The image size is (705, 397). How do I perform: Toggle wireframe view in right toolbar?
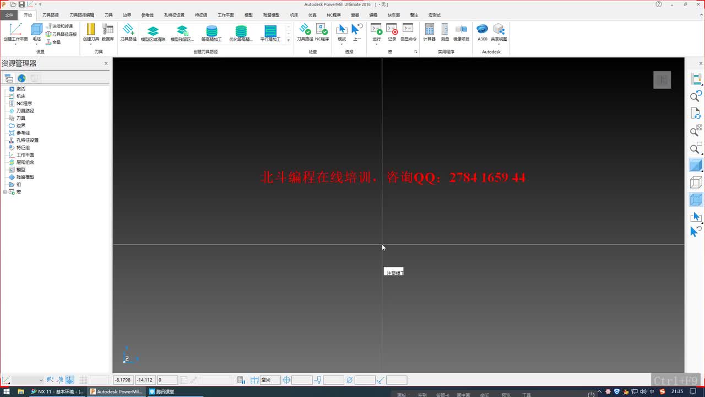coord(696,183)
